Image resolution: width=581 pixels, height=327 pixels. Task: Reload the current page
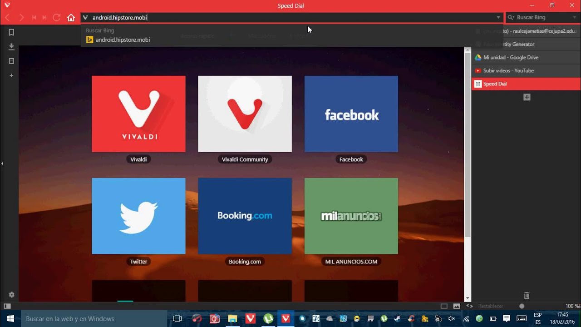coord(57,17)
